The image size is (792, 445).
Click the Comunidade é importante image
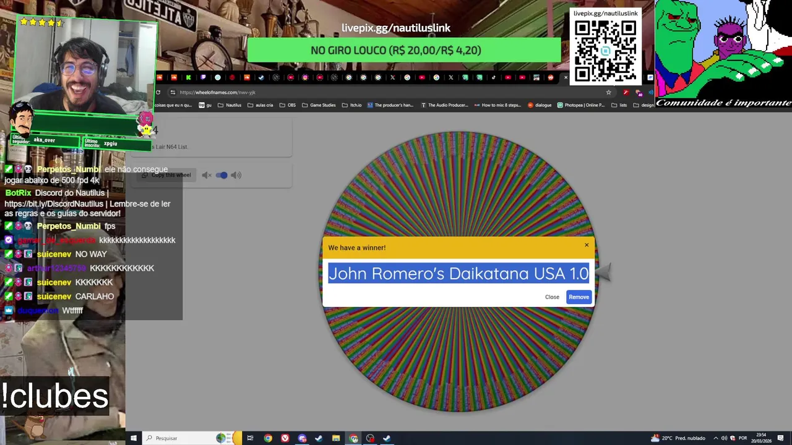pos(723,55)
